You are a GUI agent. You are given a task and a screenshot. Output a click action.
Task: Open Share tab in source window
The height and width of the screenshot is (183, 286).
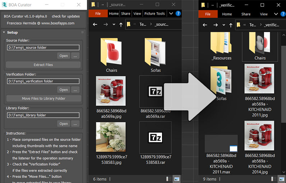coord(126,14)
